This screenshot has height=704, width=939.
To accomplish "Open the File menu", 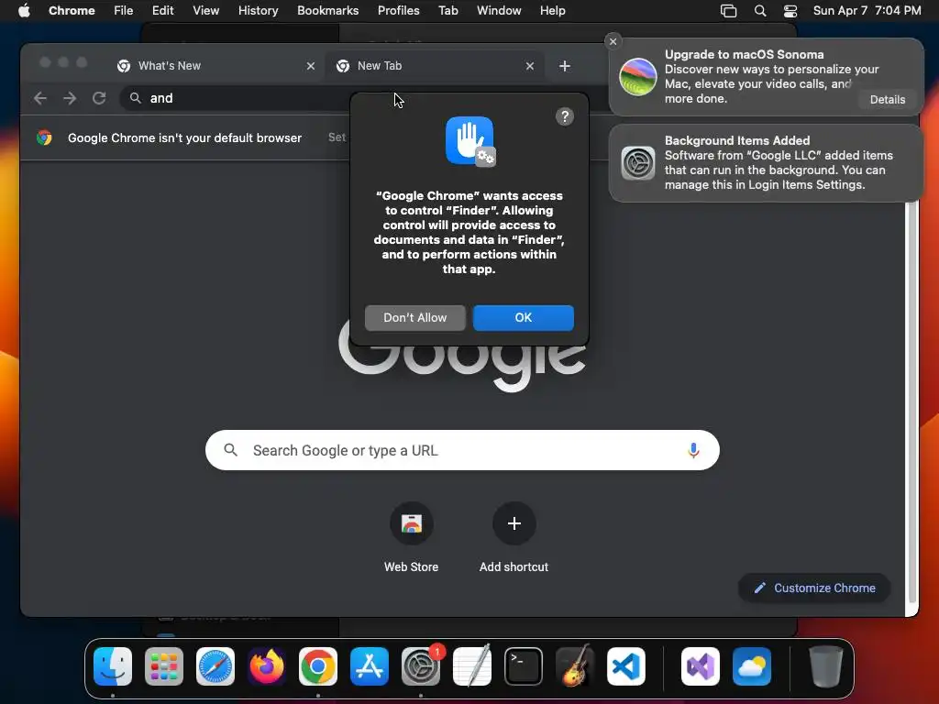I will 124,11.
